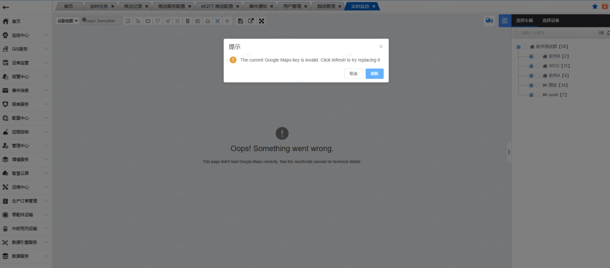
Task: Click the keyword search input field
Action: point(555,33)
